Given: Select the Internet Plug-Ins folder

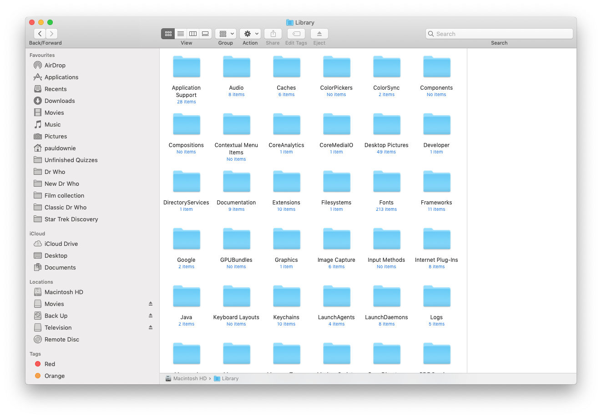Looking at the screenshot, I should pos(437,239).
